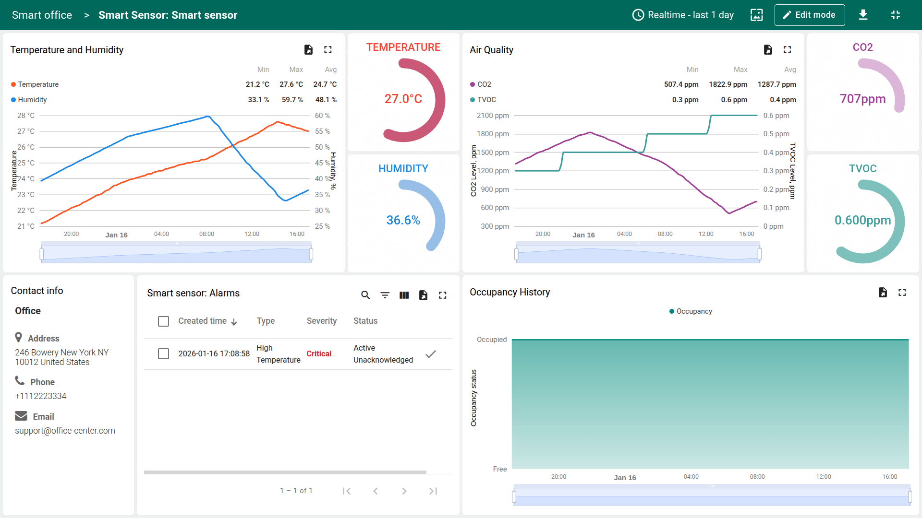Go to next alarms page arrow
The image size is (922, 518).
point(404,491)
